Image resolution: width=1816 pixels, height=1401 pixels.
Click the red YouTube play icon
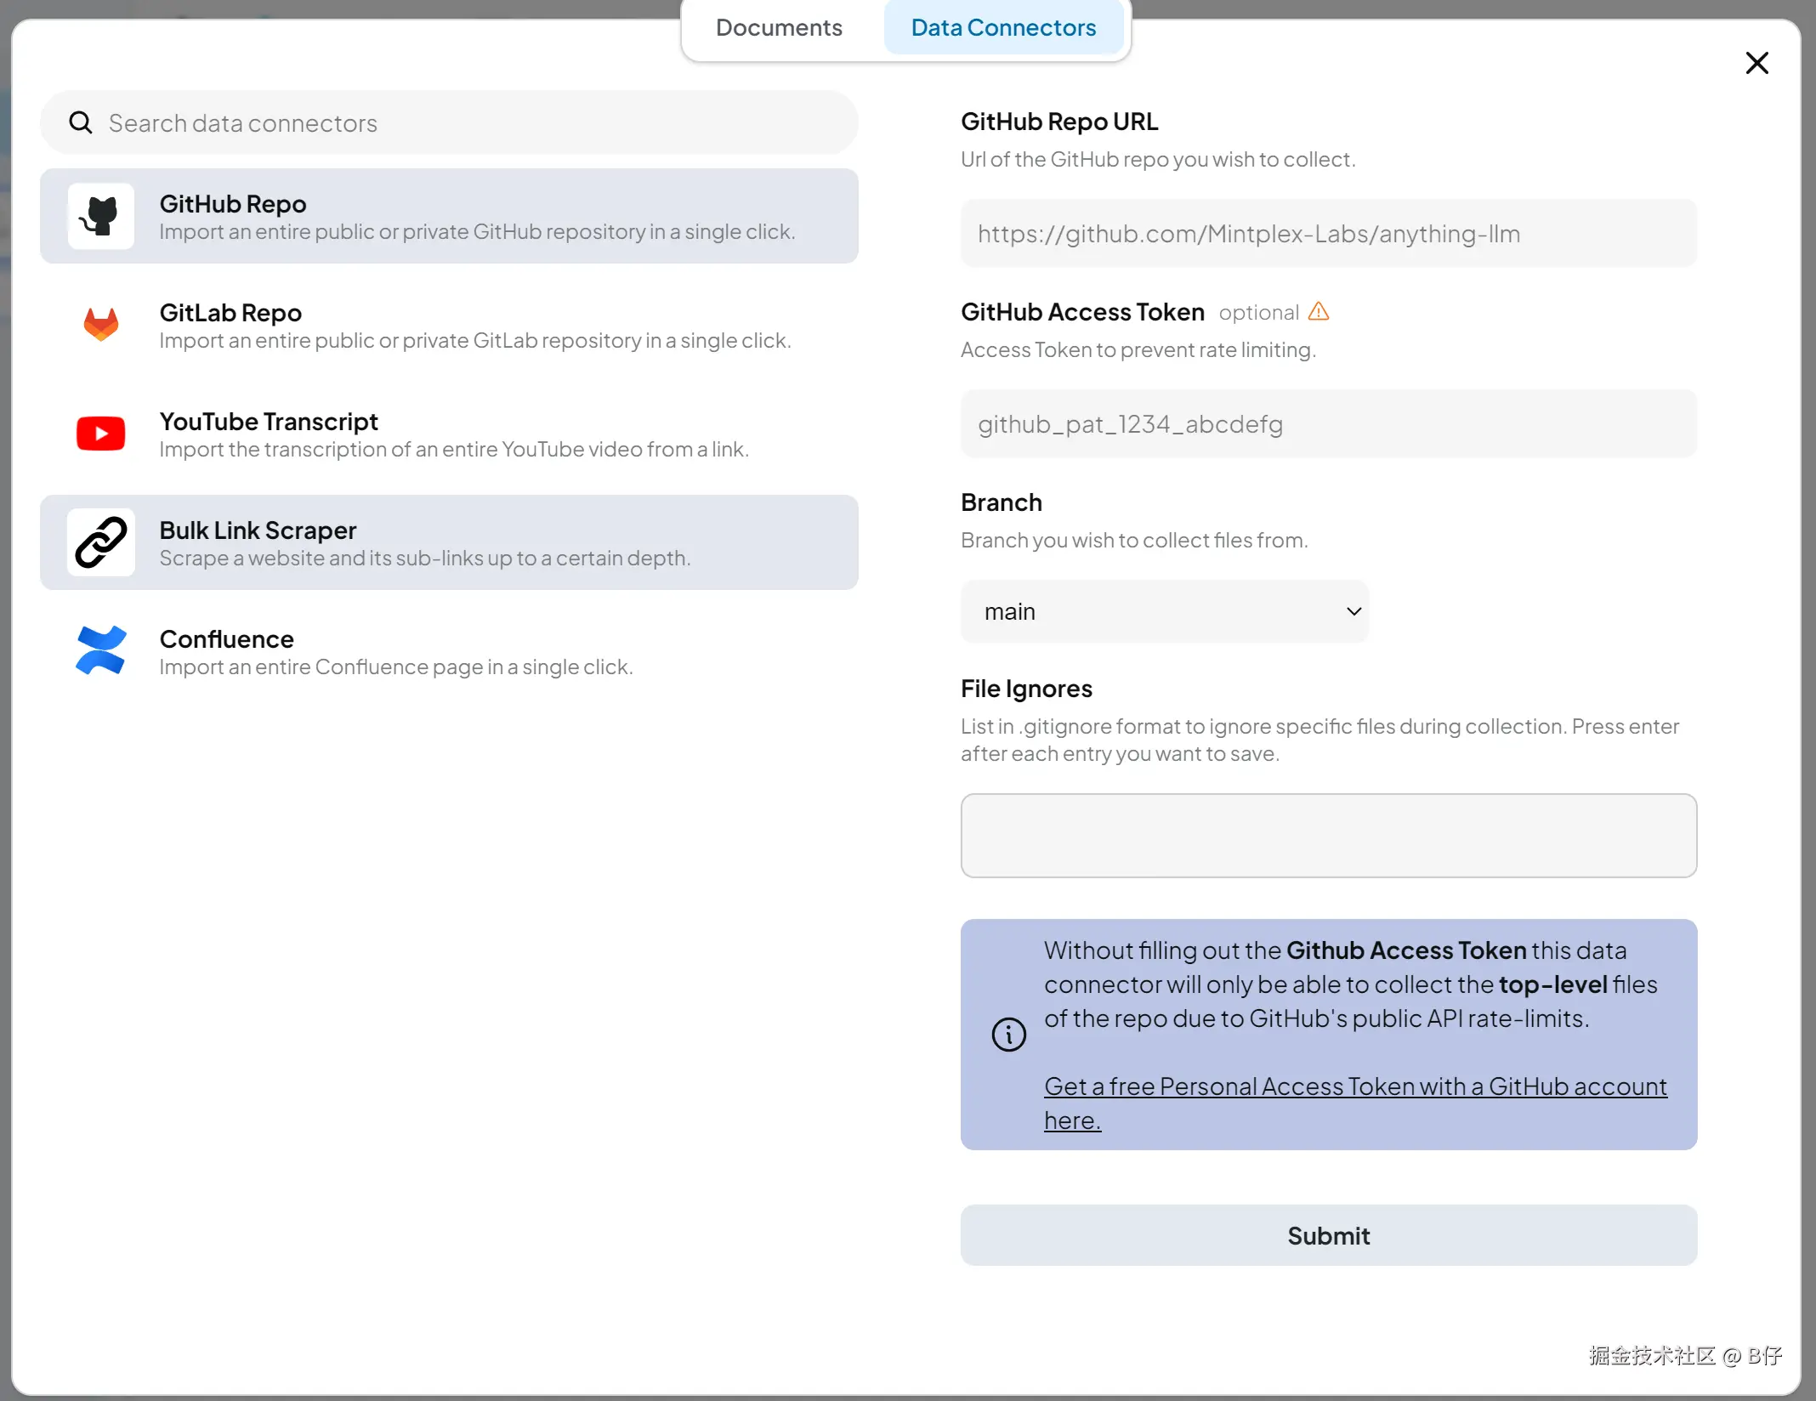(x=100, y=434)
